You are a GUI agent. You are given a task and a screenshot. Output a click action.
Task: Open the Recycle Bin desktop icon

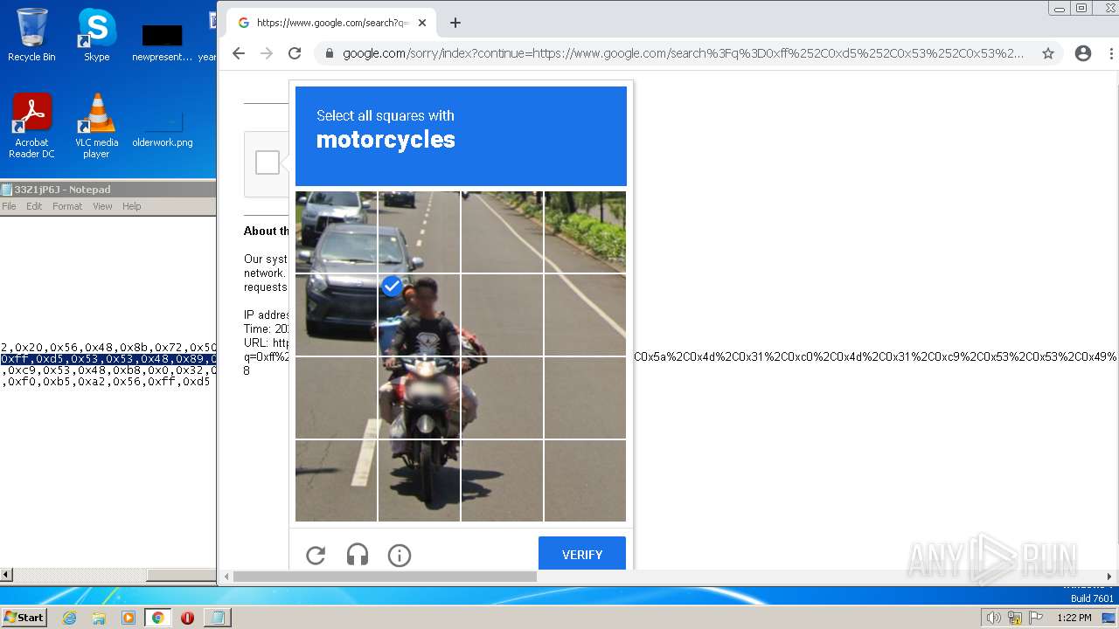31,35
